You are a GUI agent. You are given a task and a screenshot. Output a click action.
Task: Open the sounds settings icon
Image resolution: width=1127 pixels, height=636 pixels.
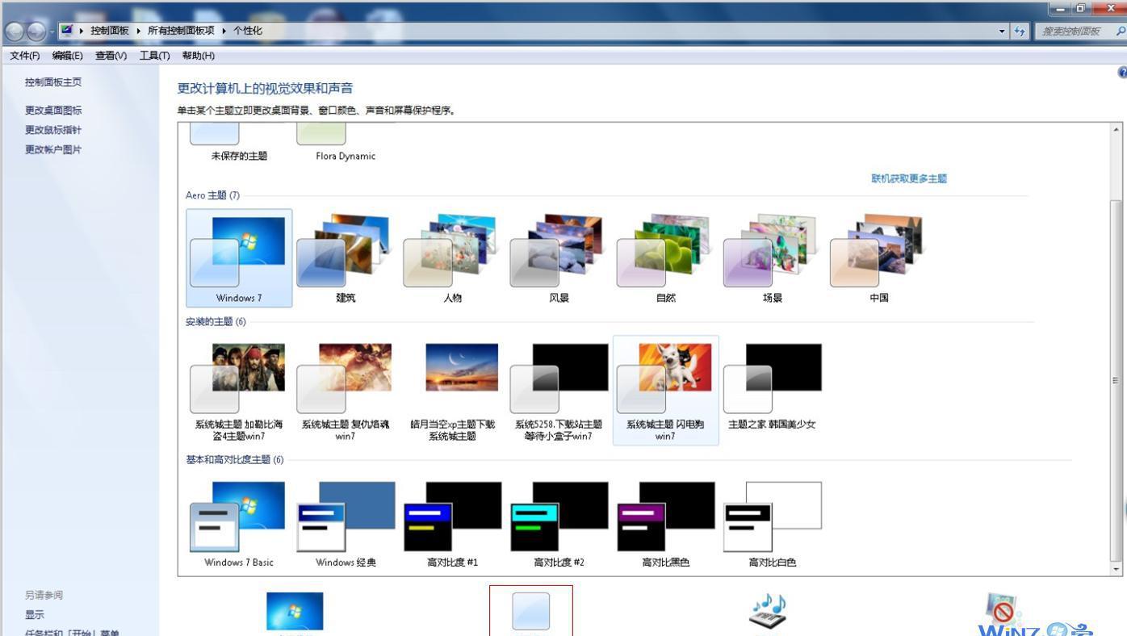coord(768,611)
